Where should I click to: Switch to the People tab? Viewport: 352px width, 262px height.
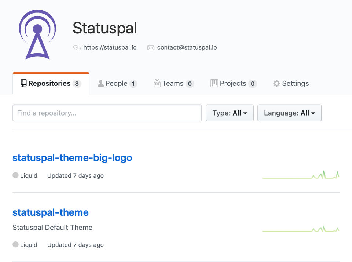tap(117, 84)
